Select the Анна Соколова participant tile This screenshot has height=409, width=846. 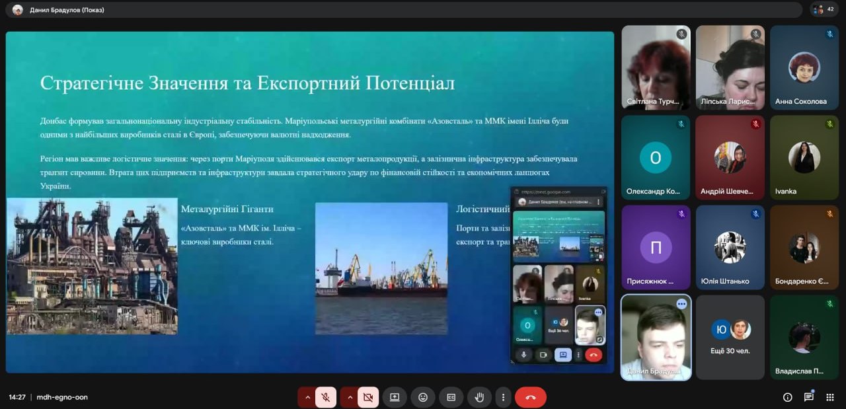point(804,67)
